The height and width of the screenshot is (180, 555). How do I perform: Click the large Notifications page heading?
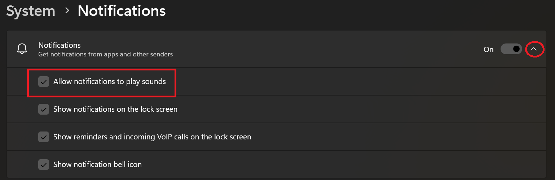click(122, 11)
